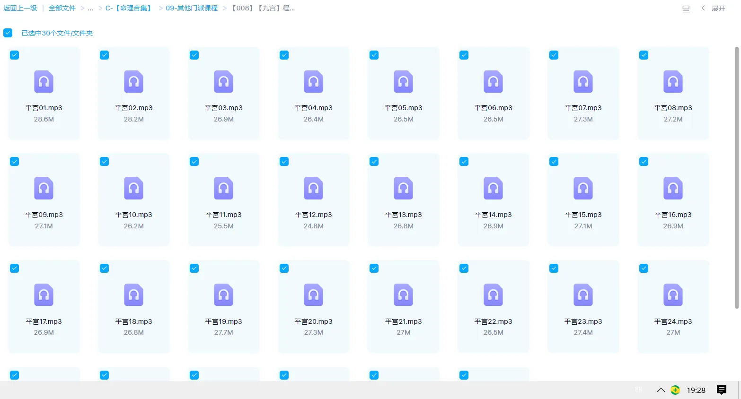The width and height of the screenshot is (741, 399).
Task: Open audio file icon for 平宫15.mp3
Action: 583,189
